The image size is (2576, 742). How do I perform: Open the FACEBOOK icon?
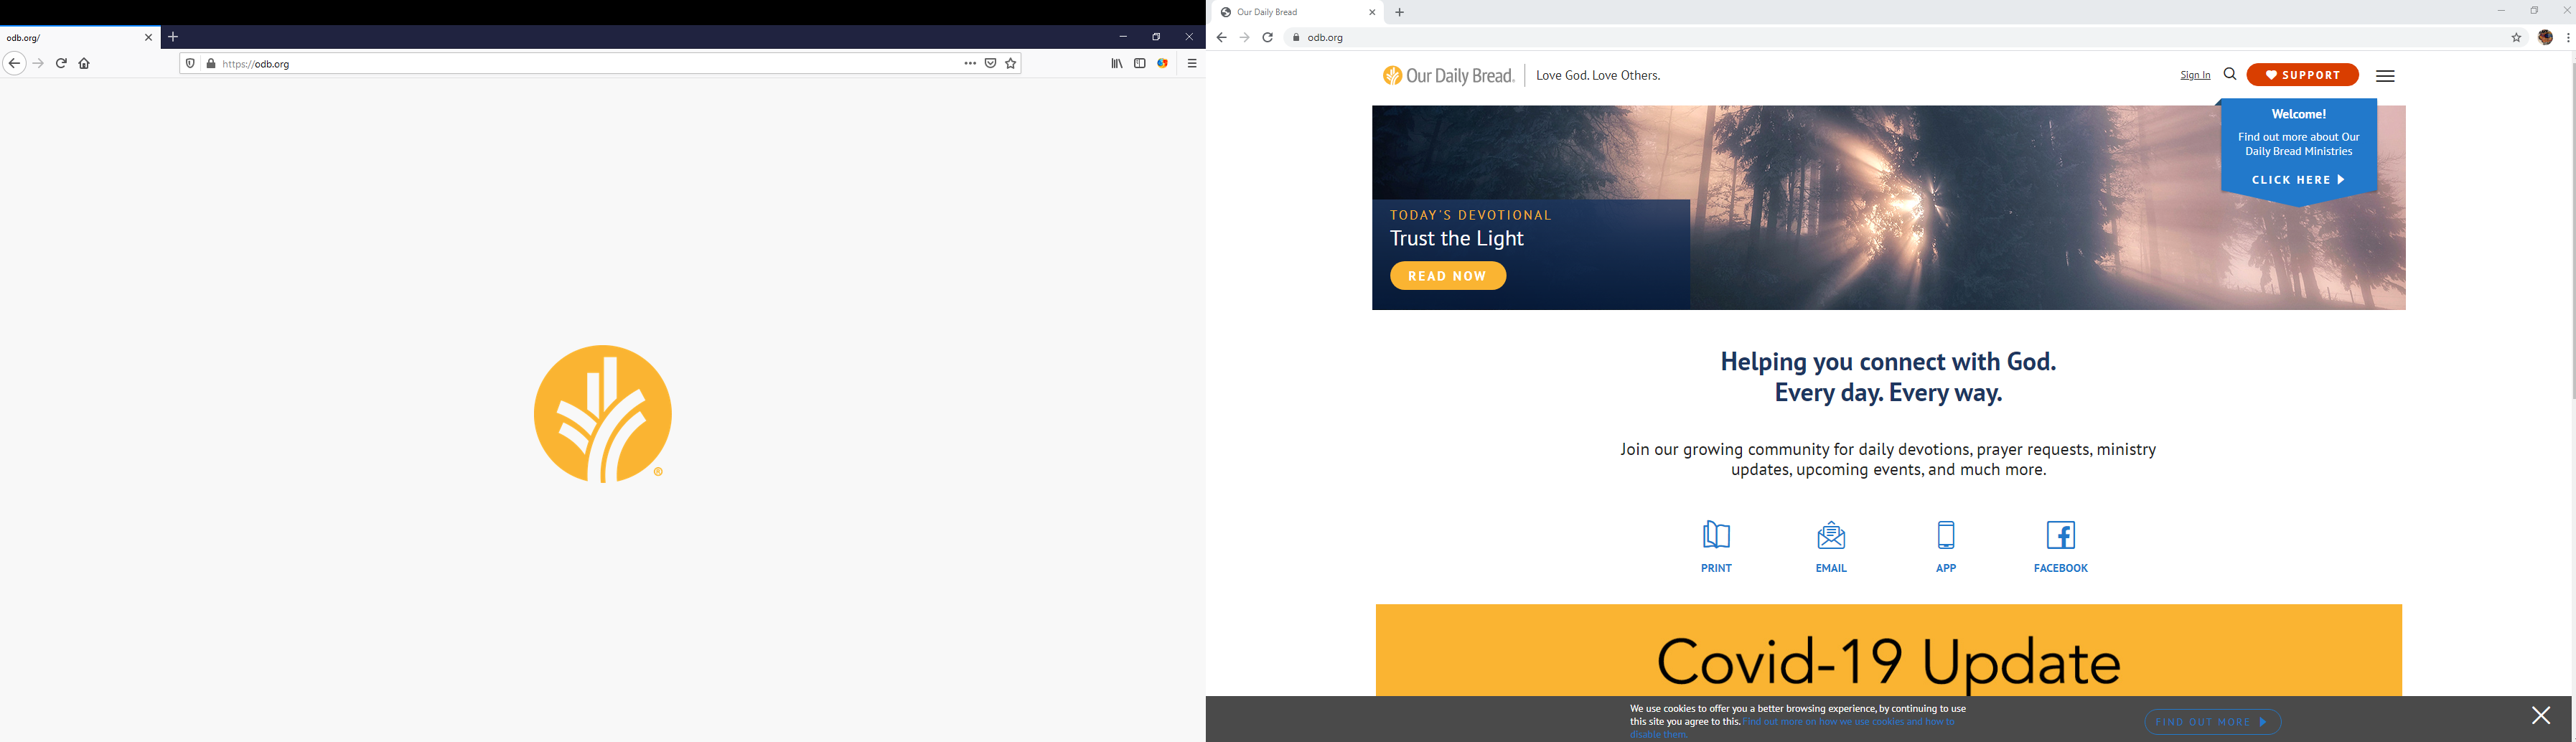(x=2060, y=537)
